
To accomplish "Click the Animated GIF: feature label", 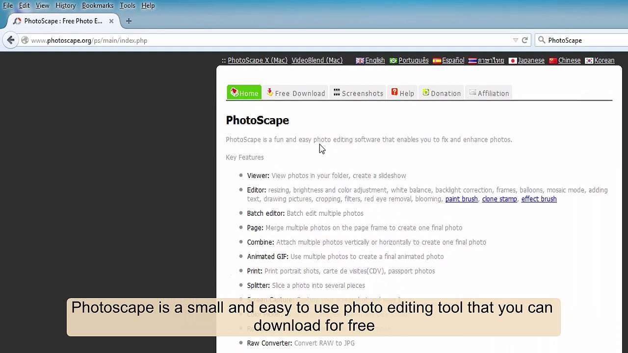I will pos(267,256).
